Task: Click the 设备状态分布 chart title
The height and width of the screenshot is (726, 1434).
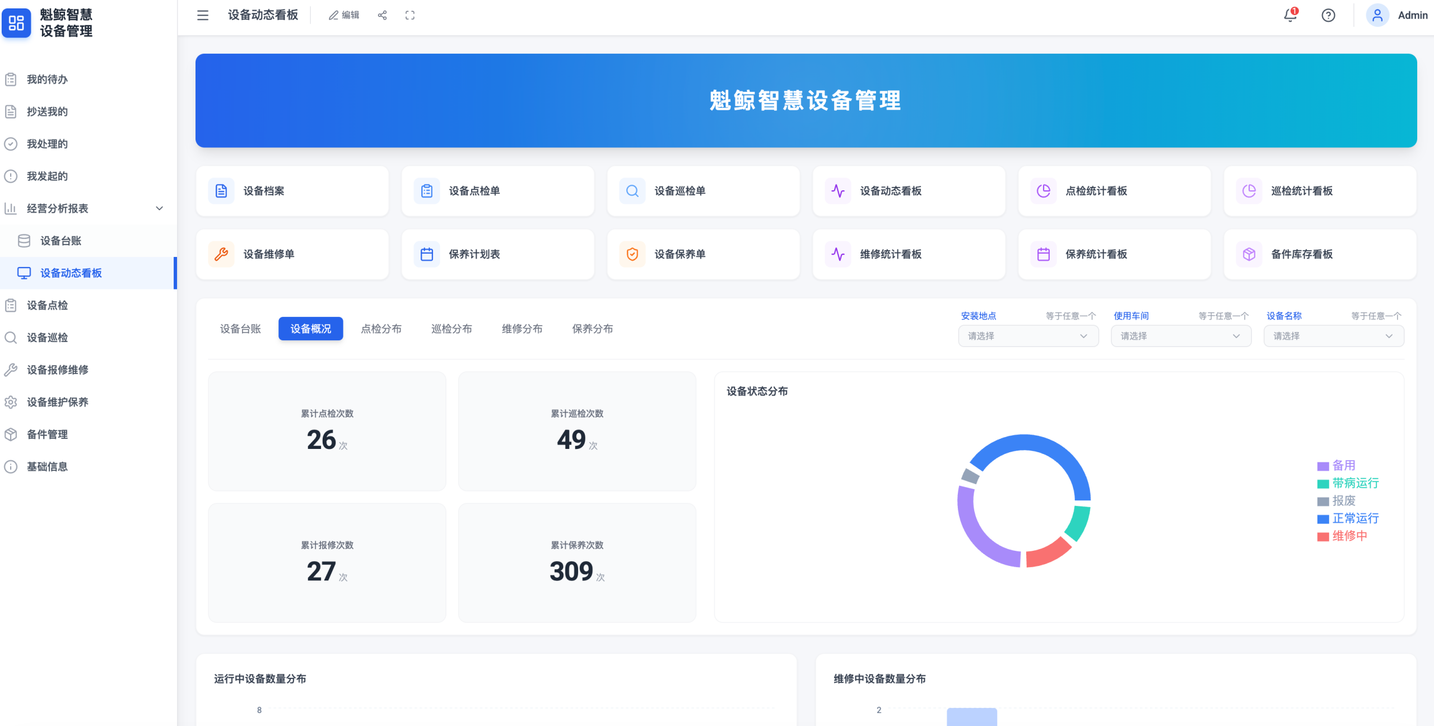Action: (757, 391)
